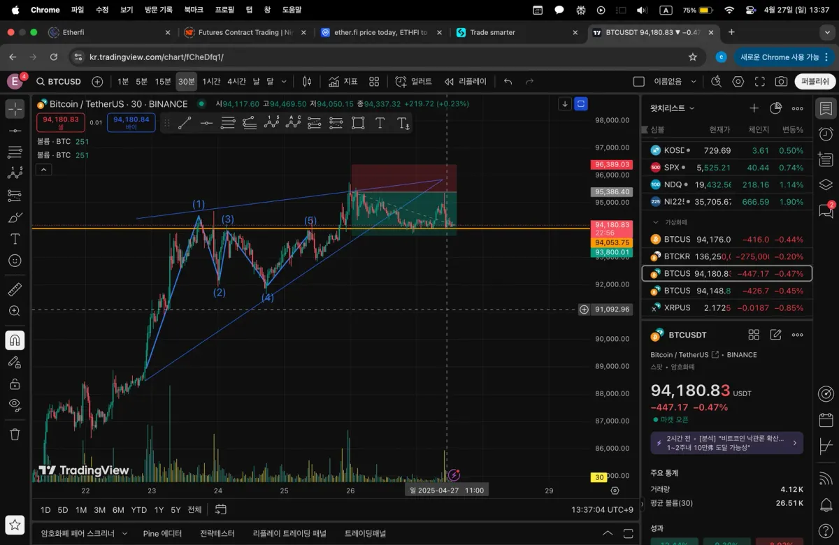Open the 이름없음 layout name dropdown

pyautogui.click(x=675, y=82)
